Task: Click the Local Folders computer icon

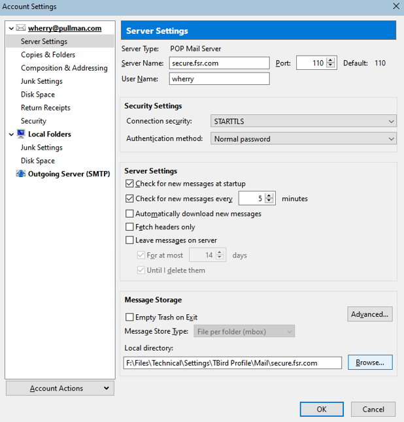Action: pyautogui.click(x=21, y=134)
